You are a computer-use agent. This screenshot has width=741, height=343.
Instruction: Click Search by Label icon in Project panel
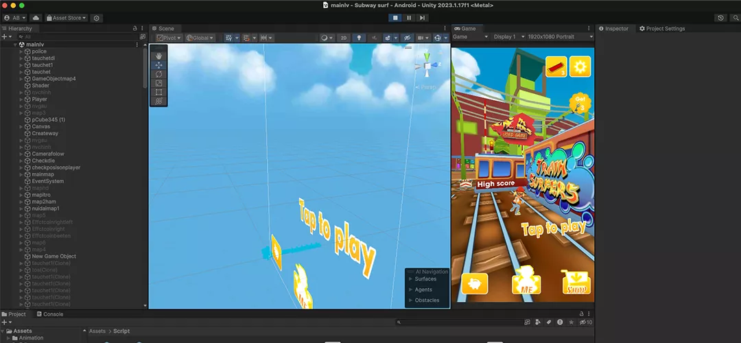549,322
